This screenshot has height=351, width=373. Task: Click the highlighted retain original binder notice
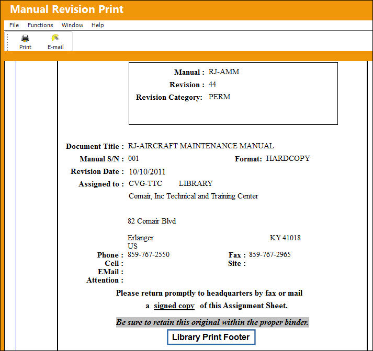coord(212,322)
